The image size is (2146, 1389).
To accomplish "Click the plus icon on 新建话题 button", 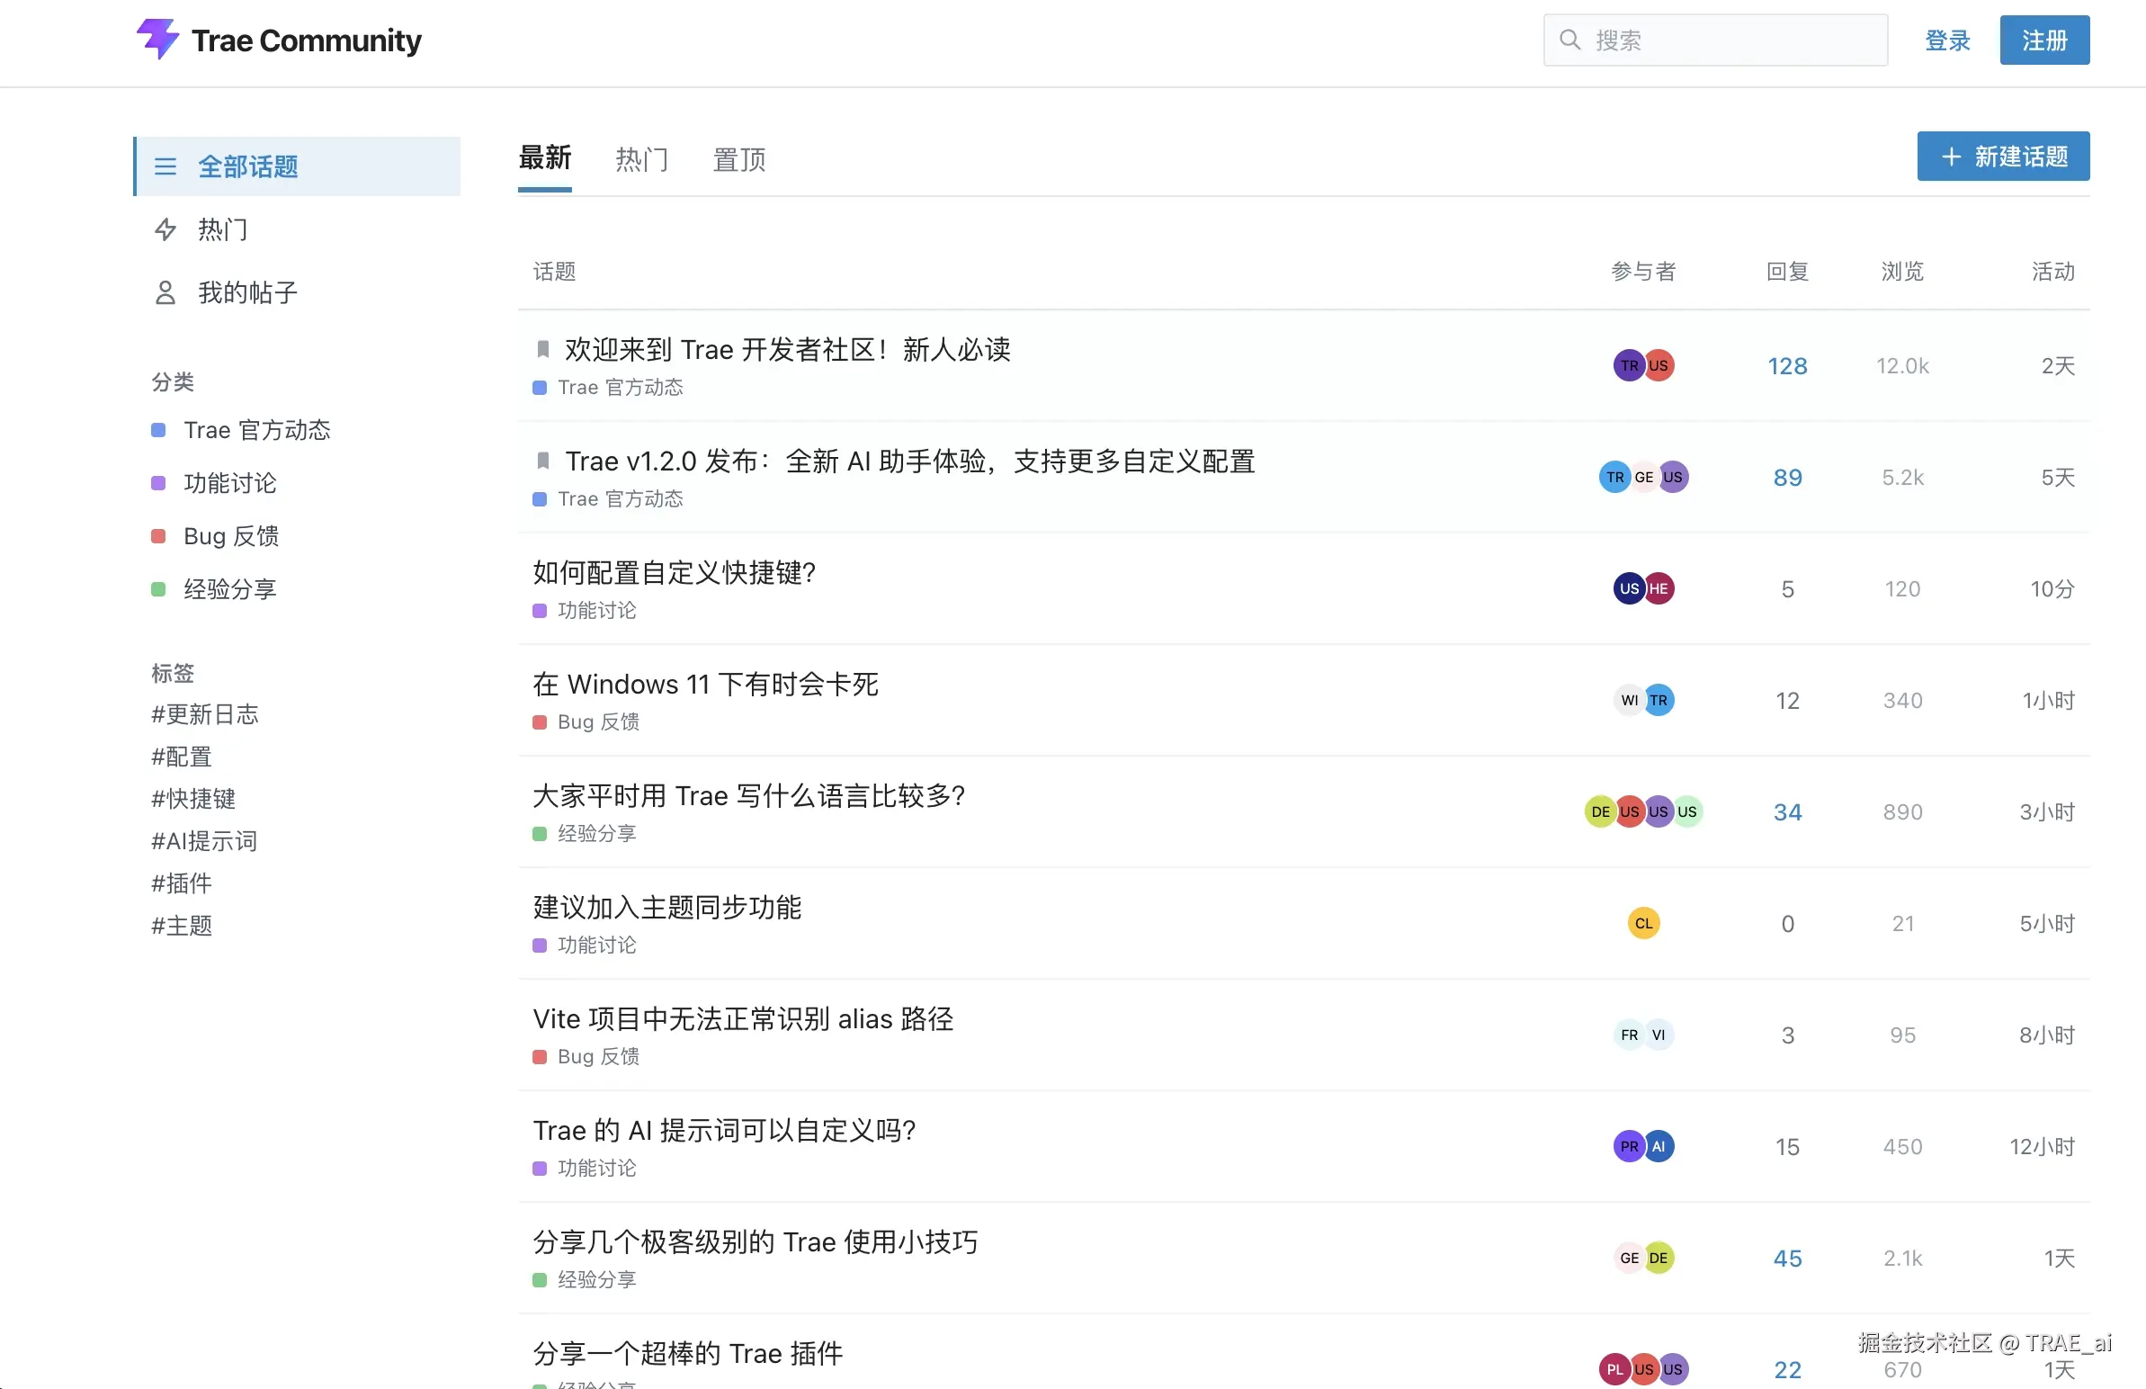I will pyautogui.click(x=1950, y=157).
